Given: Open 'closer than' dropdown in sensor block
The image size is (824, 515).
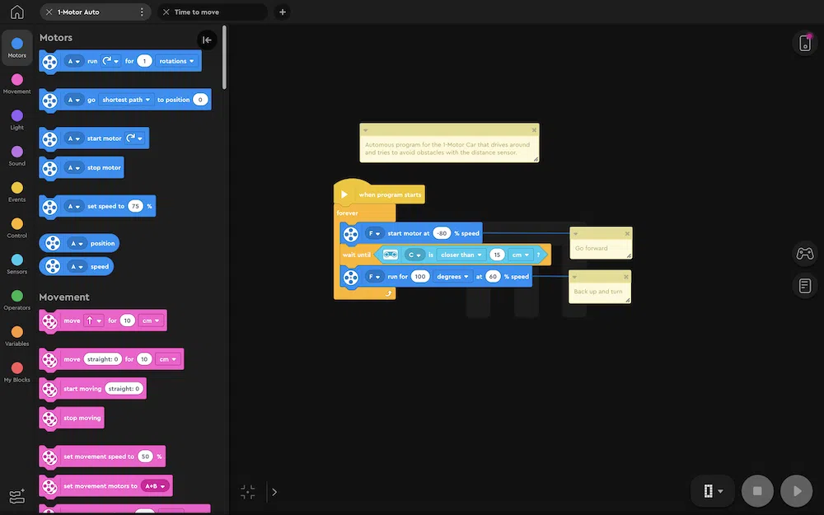Looking at the screenshot, I should [x=460, y=255].
